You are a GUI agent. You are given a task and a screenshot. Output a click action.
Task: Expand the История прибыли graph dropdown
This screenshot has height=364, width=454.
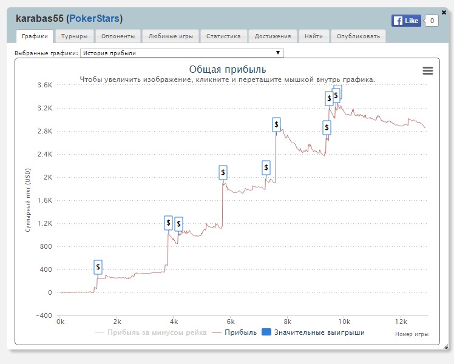point(182,53)
